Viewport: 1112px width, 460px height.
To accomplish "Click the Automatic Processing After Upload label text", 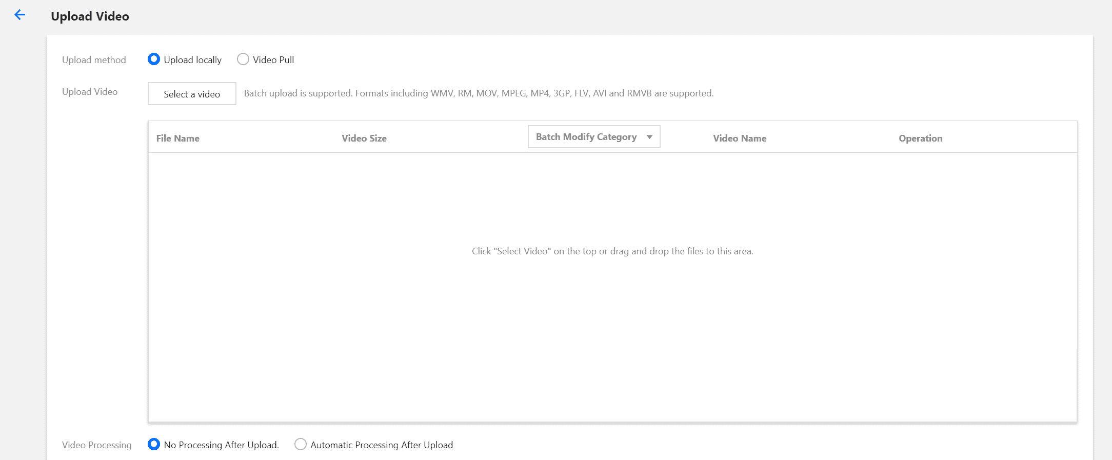I will point(382,445).
